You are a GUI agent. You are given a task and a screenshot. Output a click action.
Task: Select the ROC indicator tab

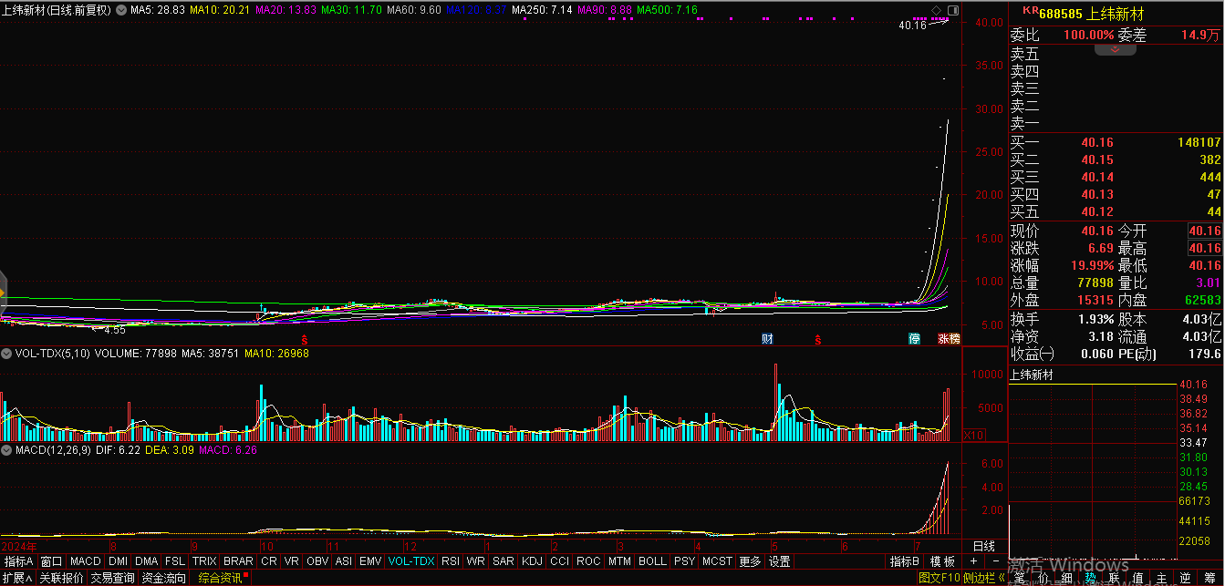(x=589, y=561)
